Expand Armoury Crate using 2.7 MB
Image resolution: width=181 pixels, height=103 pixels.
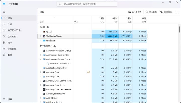coord(41,76)
